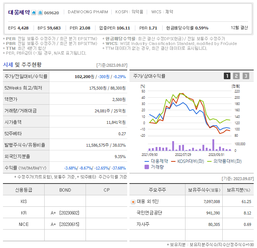
Task: Click the 의약품대비(좌) green legend marker
Action: (x=209, y=161)
